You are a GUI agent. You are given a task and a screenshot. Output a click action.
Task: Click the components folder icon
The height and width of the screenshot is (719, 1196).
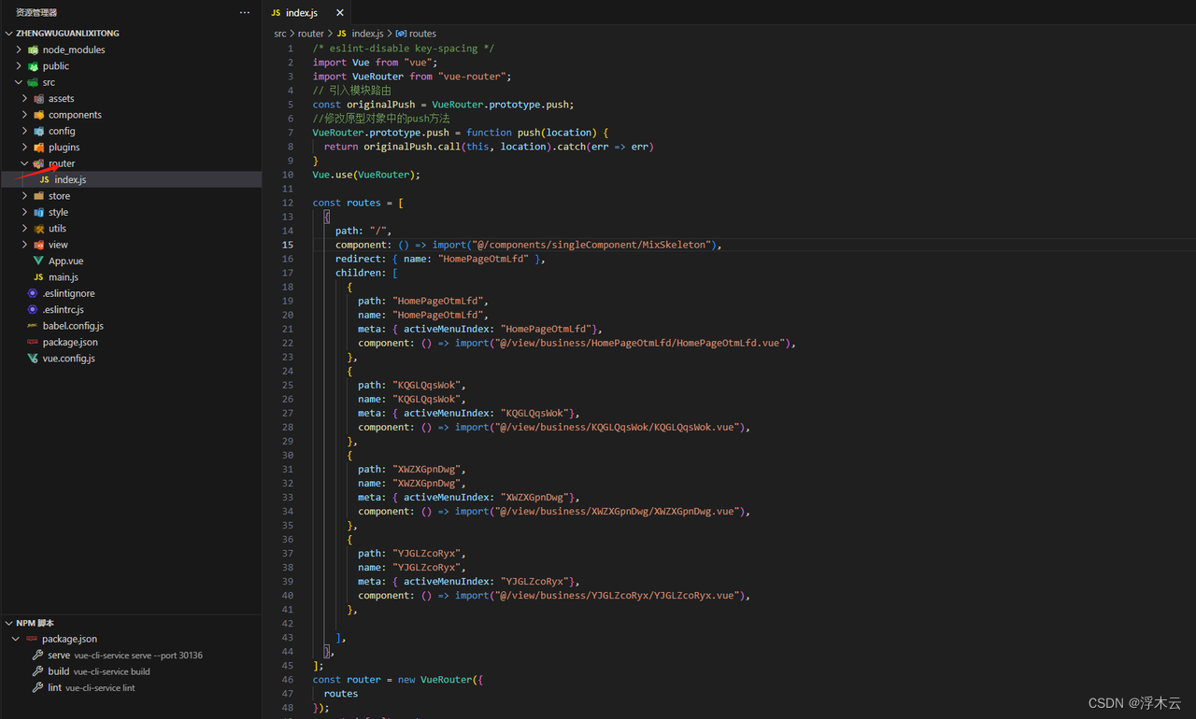point(39,115)
